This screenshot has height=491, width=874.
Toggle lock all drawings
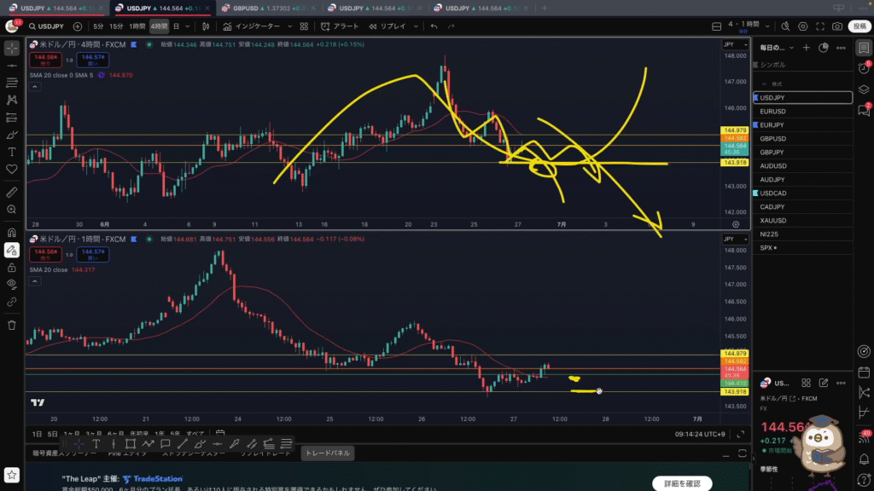[12, 268]
